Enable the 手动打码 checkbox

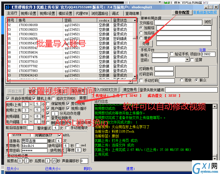pyautogui.click(x=141, y=80)
